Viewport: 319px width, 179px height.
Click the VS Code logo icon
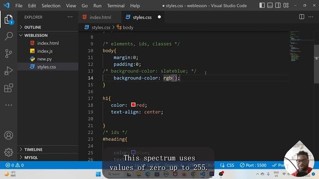pos(6,5)
